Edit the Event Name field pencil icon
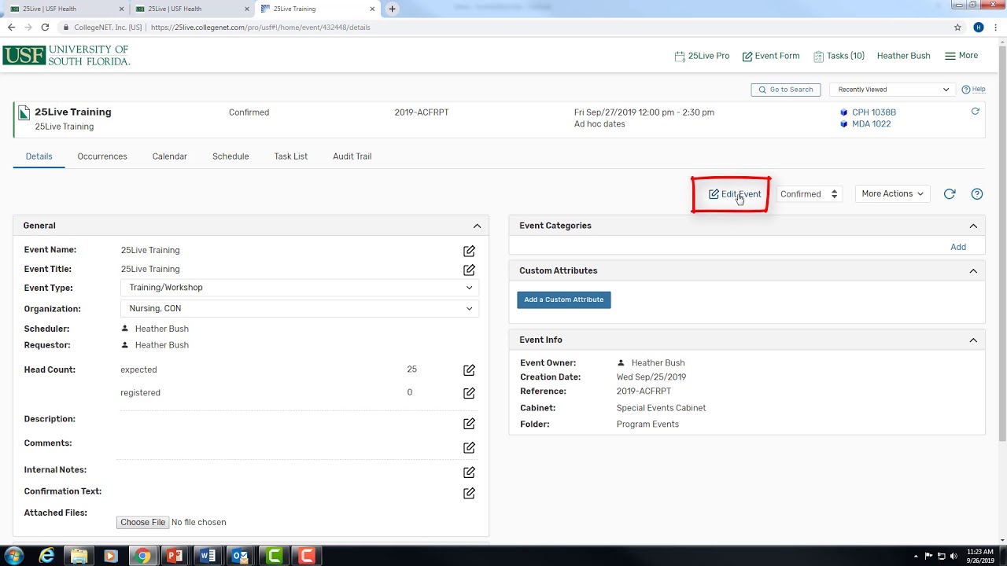This screenshot has height=566, width=1007. click(469, 251)
